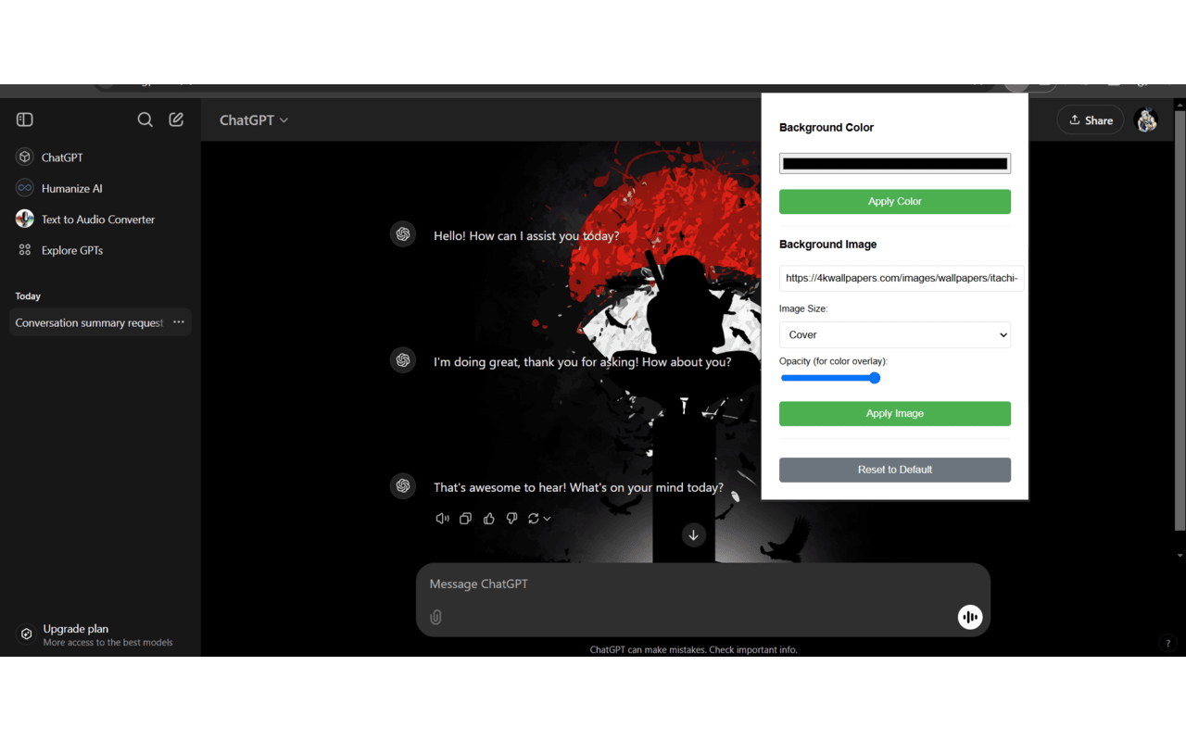Start voice mode with the waveform button
Image resolution: width=1186 pixels, height=741 pixels.
(x=970, y=617)
